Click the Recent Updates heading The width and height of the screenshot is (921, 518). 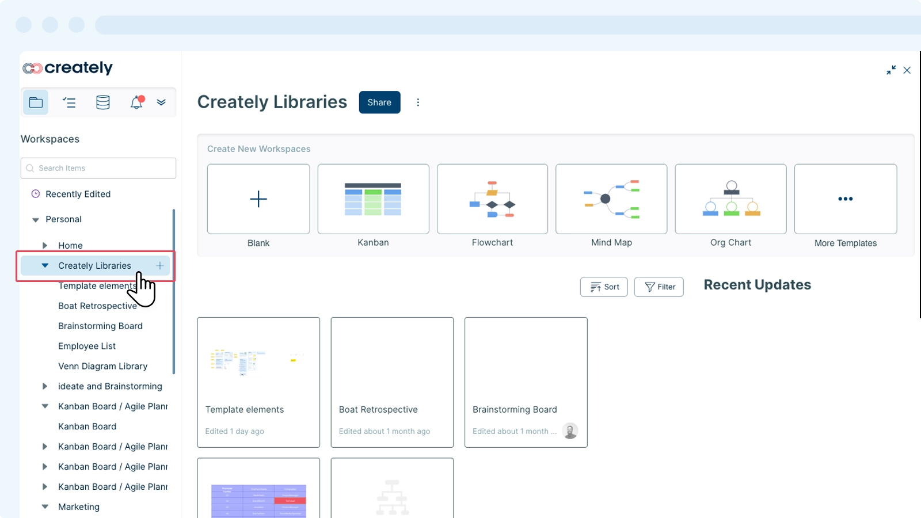click(758, 285)
